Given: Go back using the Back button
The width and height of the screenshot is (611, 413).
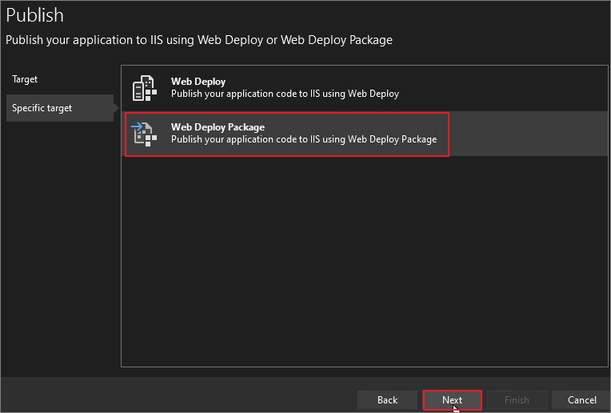Looking at the screenshot, I should pos(387,399).
